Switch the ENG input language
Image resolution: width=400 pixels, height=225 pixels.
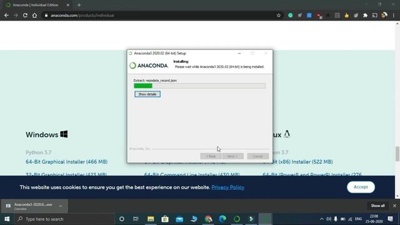pyautogui.click(x=358, y=219)
